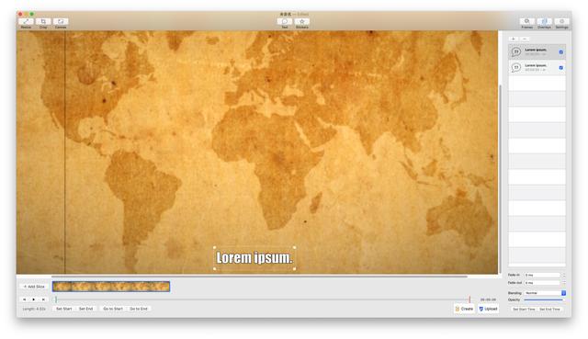The height and width of the screenshot is (339, 588).
Task: Step to the next frame
Action: (43, 299)
